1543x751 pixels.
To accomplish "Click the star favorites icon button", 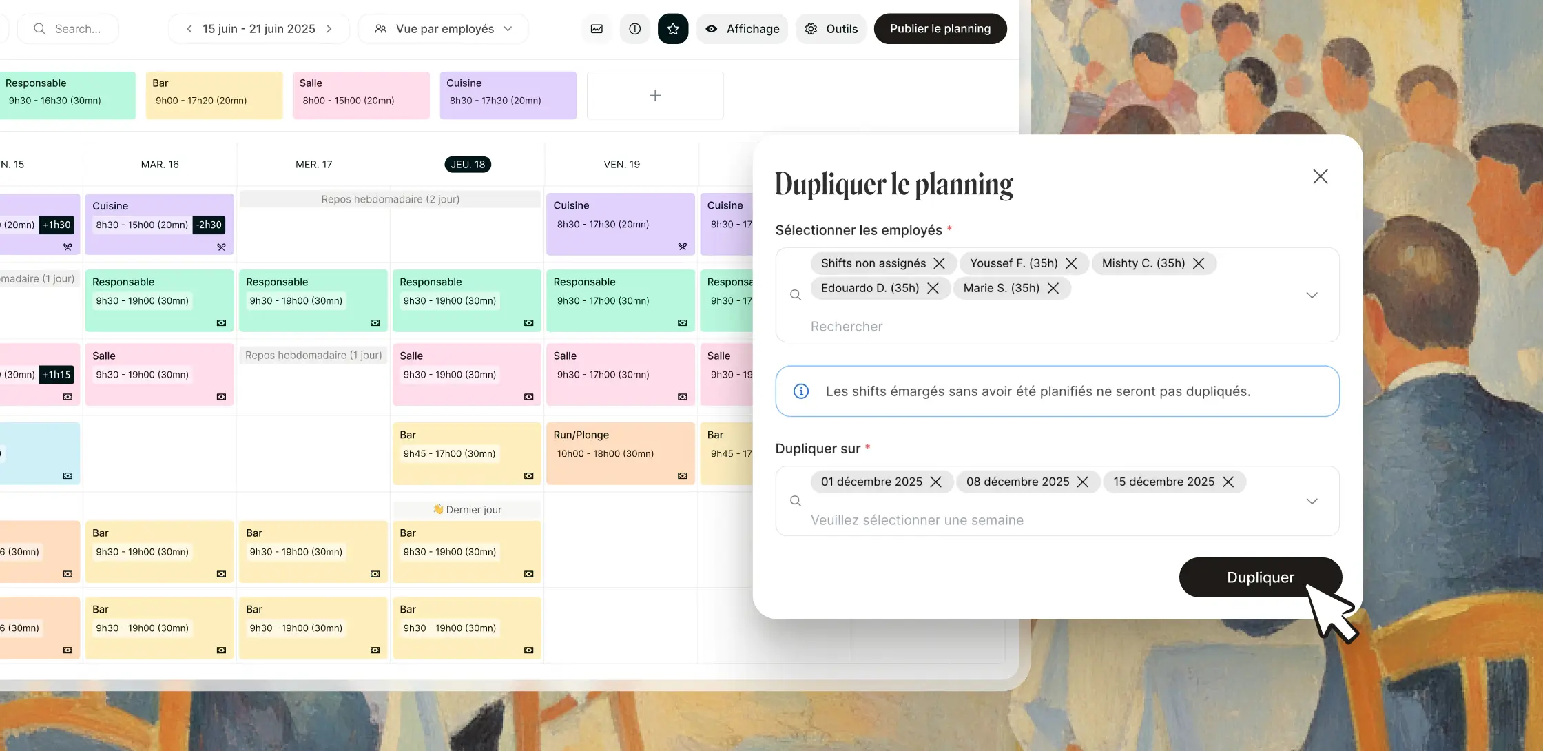I will click(x=673, y=29).
